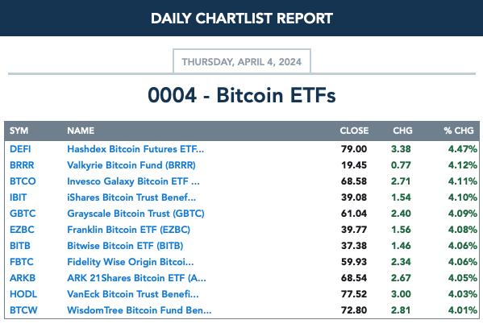Open Franklin Bitcoin ETF (EZBC) link
Screen dimensions: 483x324
pyautogui.click(x=128, y=230)
